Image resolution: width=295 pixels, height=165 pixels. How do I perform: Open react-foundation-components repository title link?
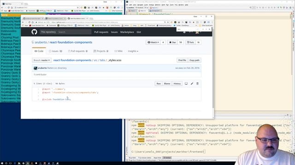71,42
